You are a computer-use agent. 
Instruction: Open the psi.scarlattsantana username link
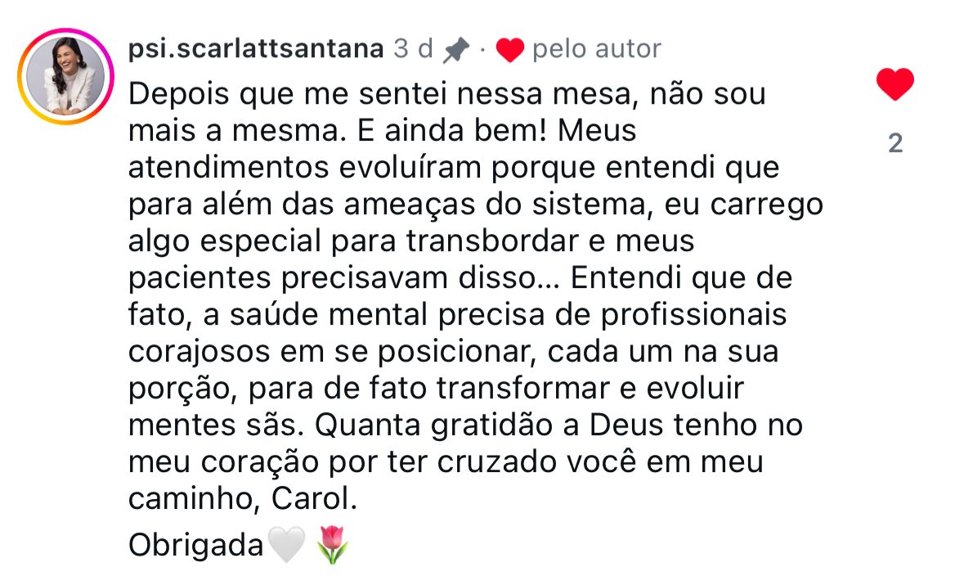tap(256, 49)
